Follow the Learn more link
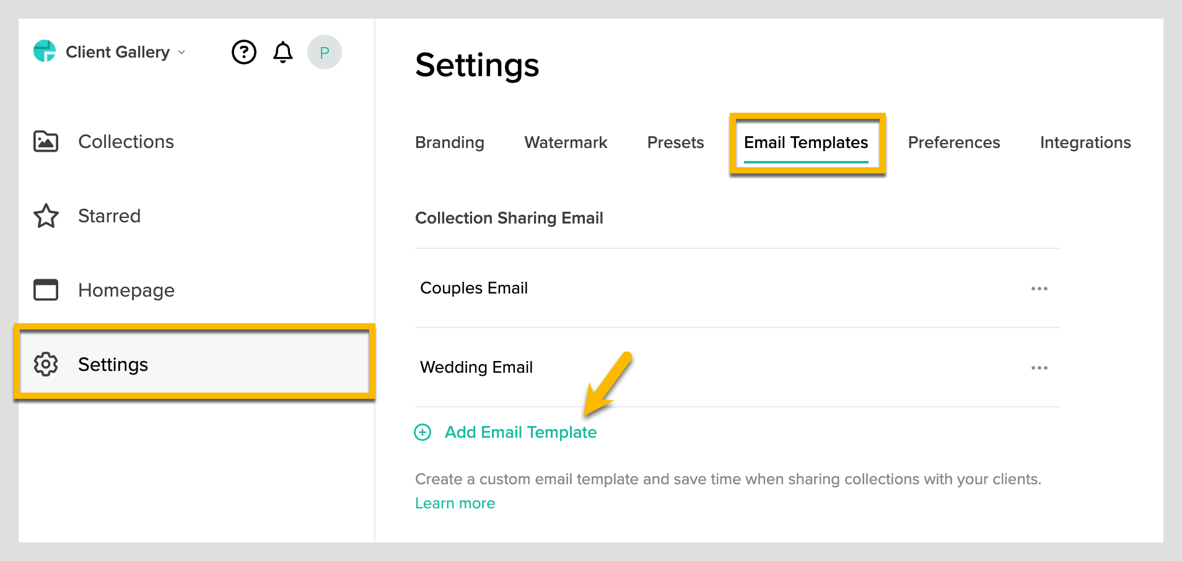The image size is (1182, 561). tap(455, 503)
